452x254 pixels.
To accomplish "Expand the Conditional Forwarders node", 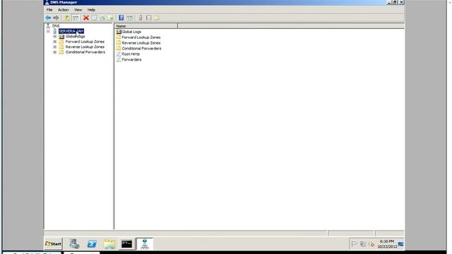I will [x=55, y=52].
